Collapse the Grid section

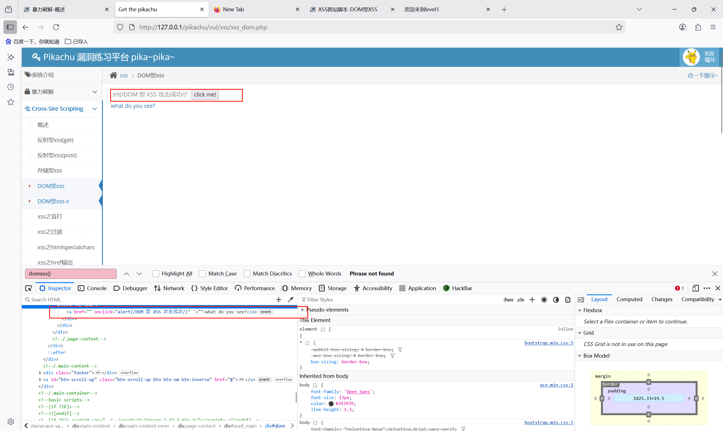(579, 333)
